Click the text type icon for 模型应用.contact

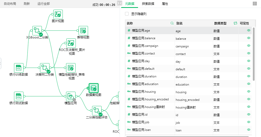tap(129, 53)
